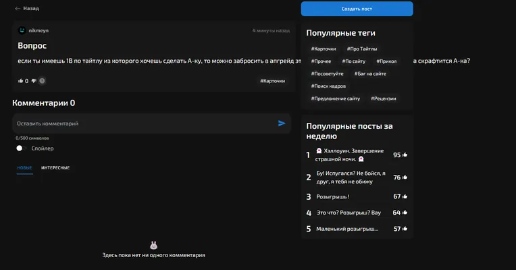Open nikmeyn's profile avatar
516x270 pixels.
point(22,30)
